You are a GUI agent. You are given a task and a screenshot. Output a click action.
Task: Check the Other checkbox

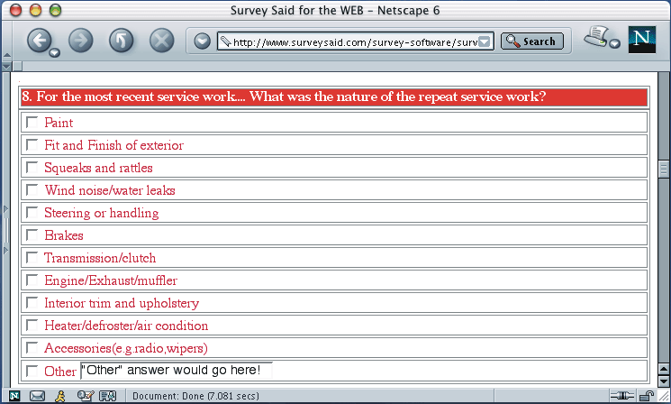(32, 371)
